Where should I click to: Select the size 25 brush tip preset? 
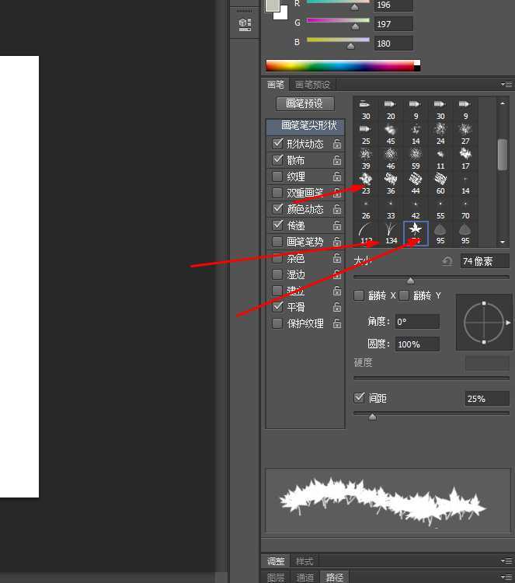(x=366, y=134)
